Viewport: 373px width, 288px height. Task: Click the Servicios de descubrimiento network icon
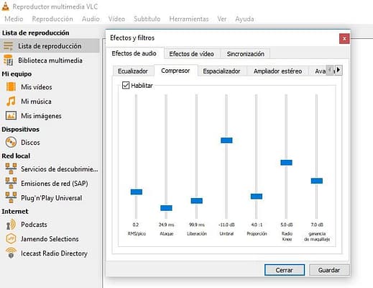pos(11,168)
